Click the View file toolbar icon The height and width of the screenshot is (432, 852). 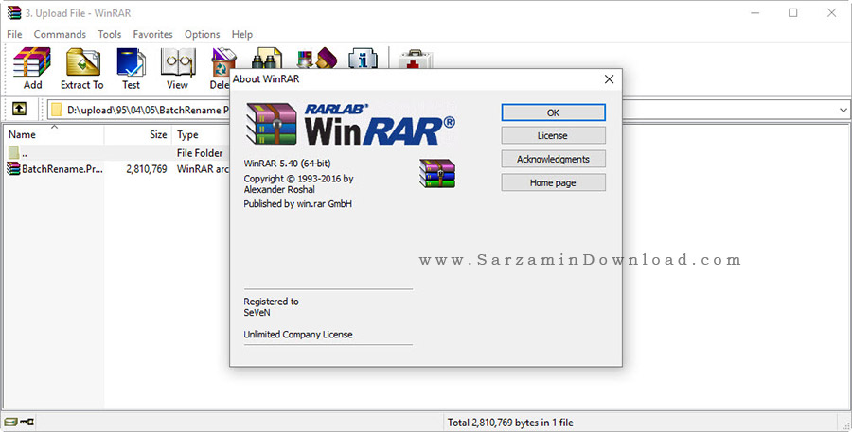pos(178,61)
